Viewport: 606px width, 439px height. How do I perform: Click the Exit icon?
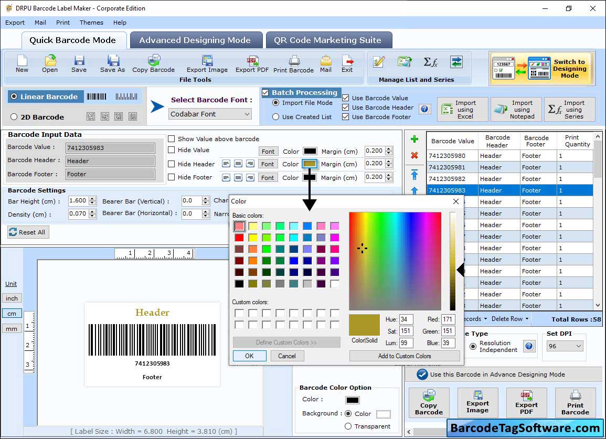347,64
